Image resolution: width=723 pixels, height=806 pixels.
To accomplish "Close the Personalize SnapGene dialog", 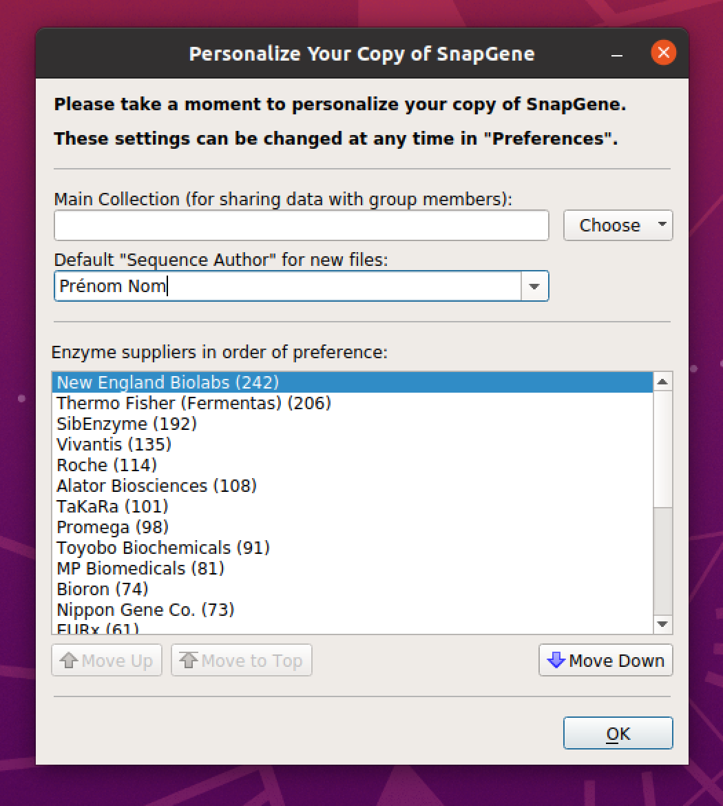I will [x=664, y=53].
